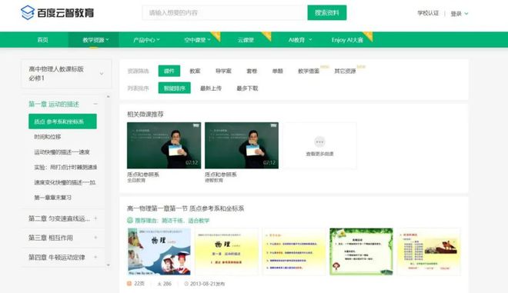The image size is (508, 293).
Task: Click the Baidu cloud education logo icon
Action: (x=28, y=13)
